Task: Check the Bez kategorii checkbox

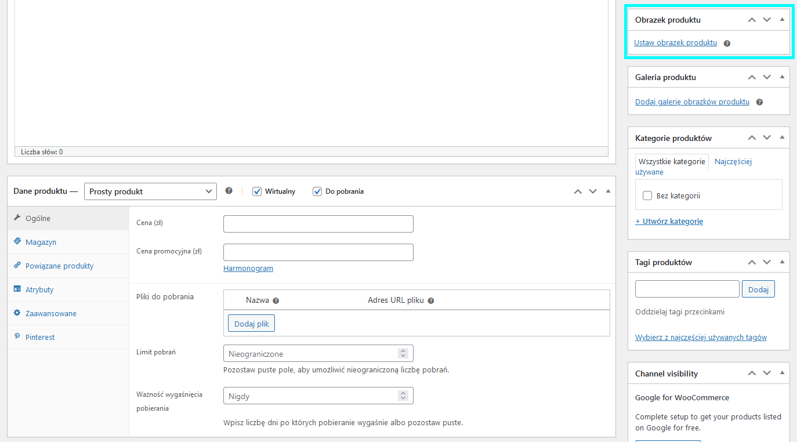Action: pos(647,195)
